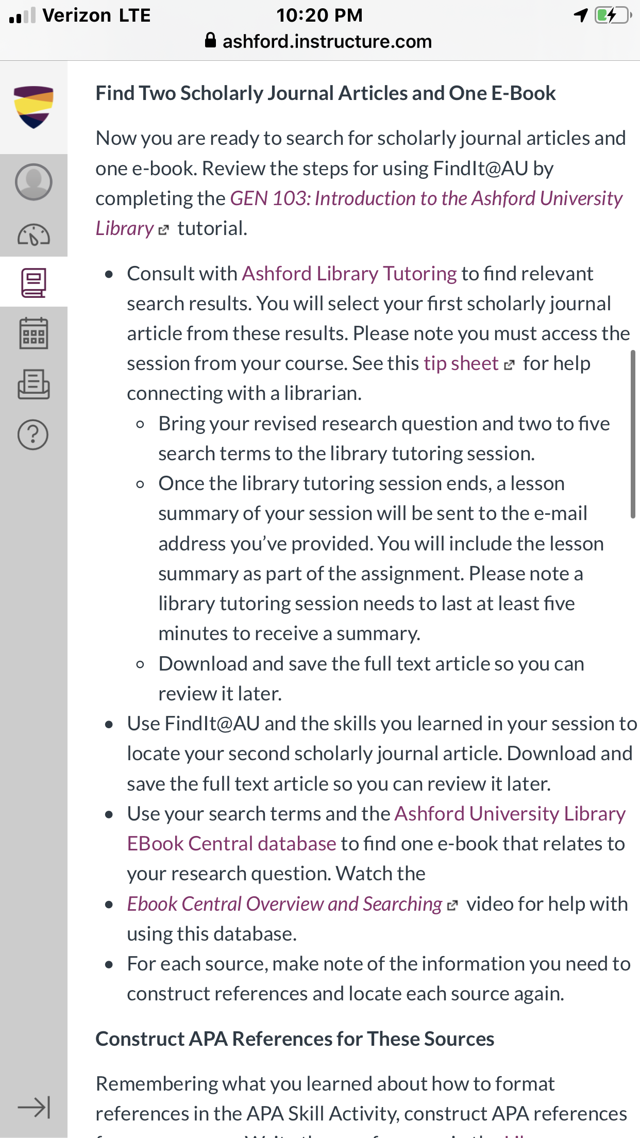Open Ebook Central Overview and Searching video link
This screenshot has height=1138, width=640.
[284, 904]
